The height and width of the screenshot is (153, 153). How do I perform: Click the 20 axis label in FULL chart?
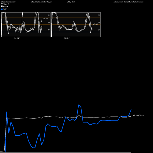pos(99,30)
